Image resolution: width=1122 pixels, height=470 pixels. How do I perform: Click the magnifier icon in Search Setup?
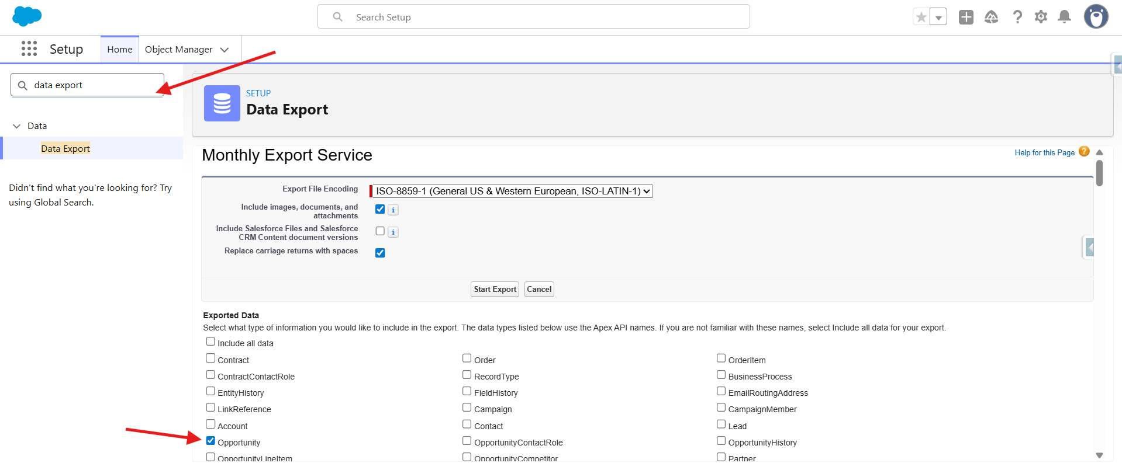click(x=338, y=17)
